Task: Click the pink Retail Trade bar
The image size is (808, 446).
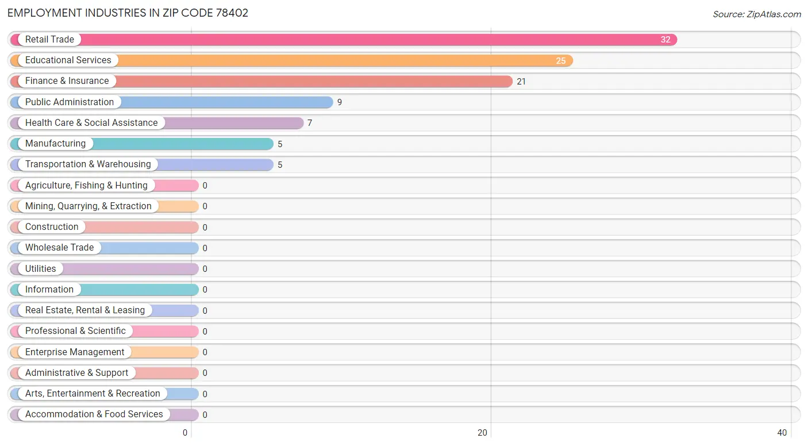Action: point(344,40)
